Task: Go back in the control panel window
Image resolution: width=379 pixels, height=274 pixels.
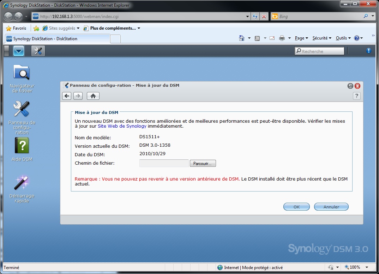Action: pyautogui.click(x=67, y=96)
